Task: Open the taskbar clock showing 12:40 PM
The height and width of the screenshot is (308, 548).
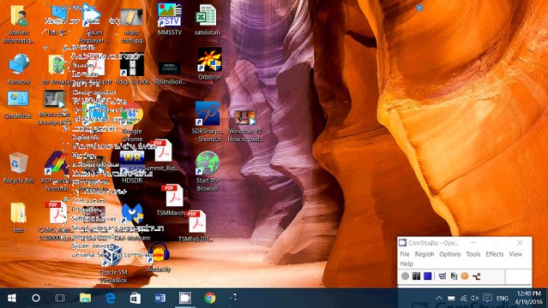Action: (529, 298)
